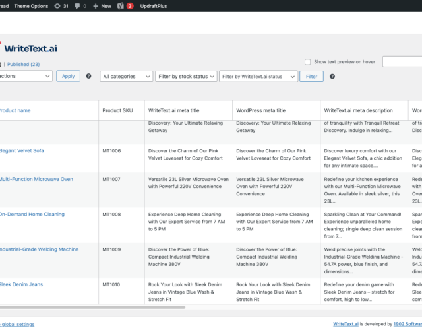Viewport: 422px width, 330px height.
Task: Expand the All categories dropdown
Action: tap(127, 77)
